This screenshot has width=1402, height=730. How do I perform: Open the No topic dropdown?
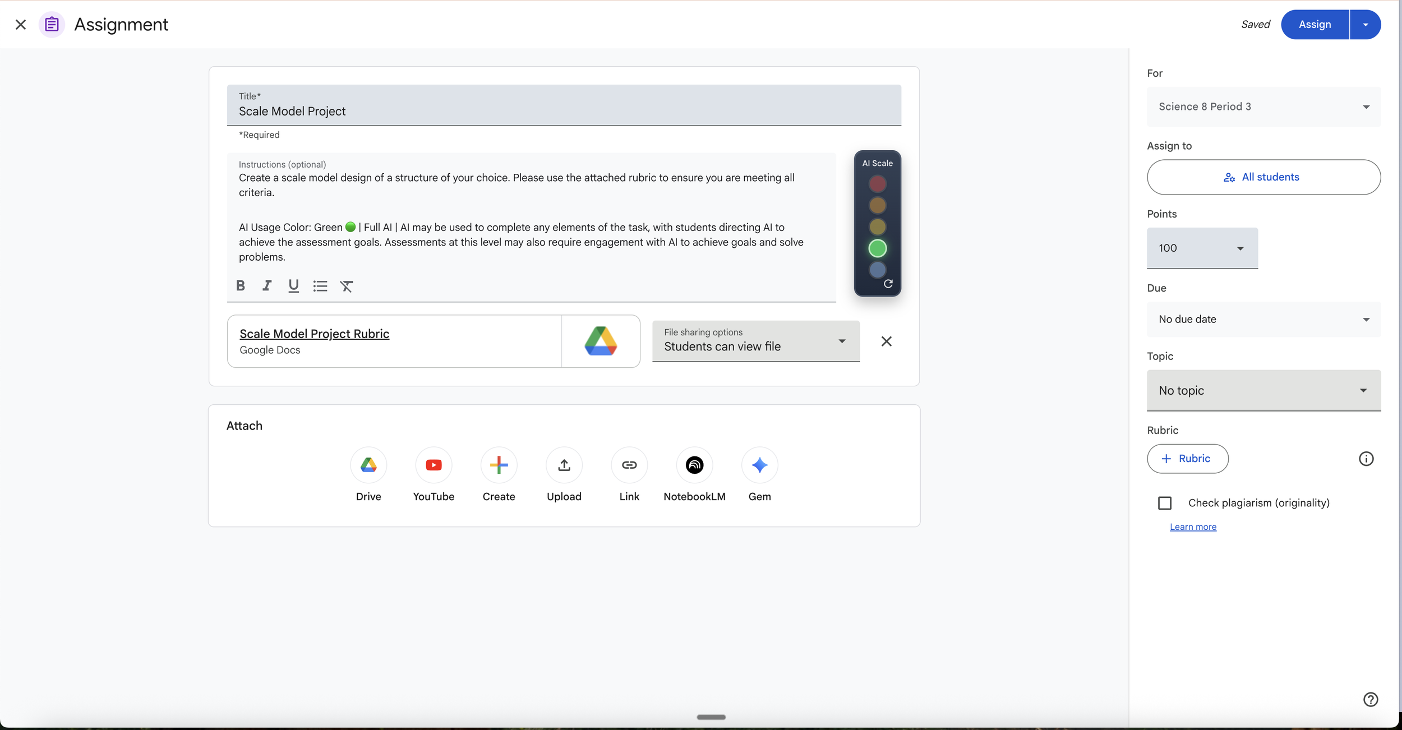click(x=1263, y=390)
